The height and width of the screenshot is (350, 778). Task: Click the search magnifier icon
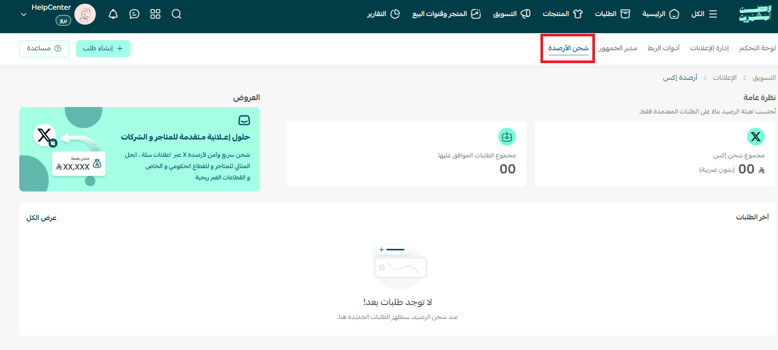point(177,14)
